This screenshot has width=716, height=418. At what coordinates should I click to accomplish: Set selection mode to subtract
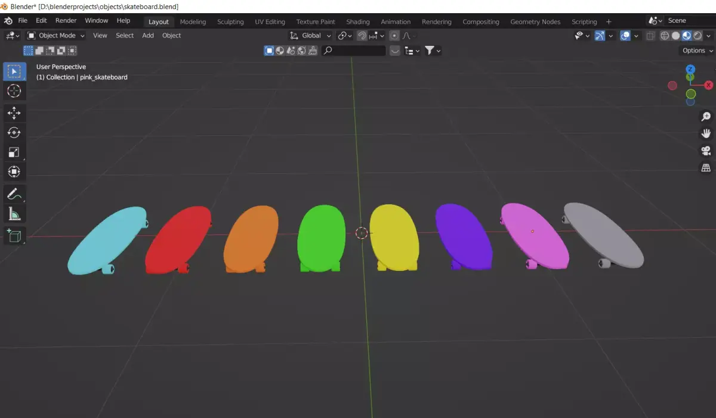coord(50,51)
